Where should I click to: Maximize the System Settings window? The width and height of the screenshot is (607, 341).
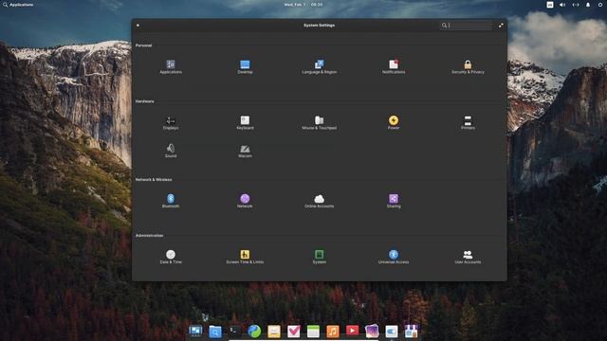coord(501,26)
